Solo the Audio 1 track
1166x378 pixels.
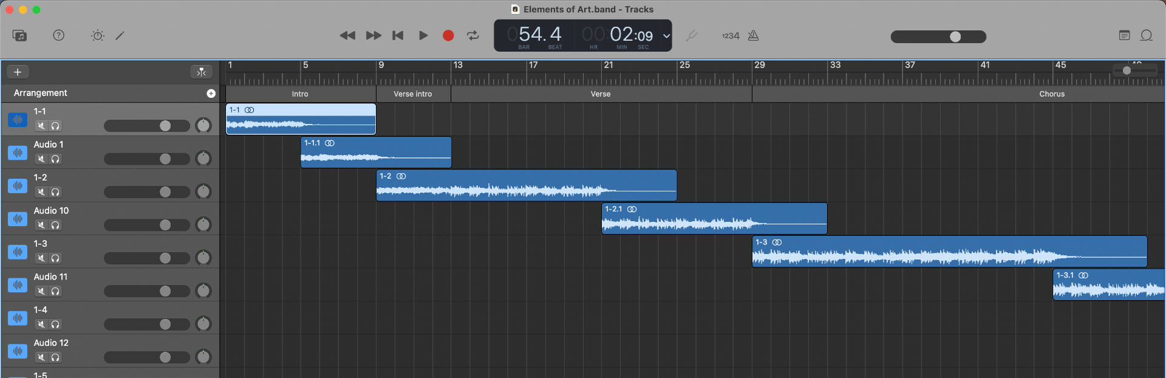tap(55, 159)
